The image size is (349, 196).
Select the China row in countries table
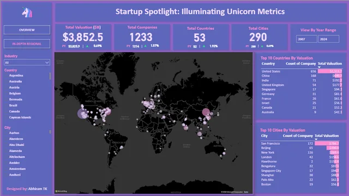click(x=302, y=76)
